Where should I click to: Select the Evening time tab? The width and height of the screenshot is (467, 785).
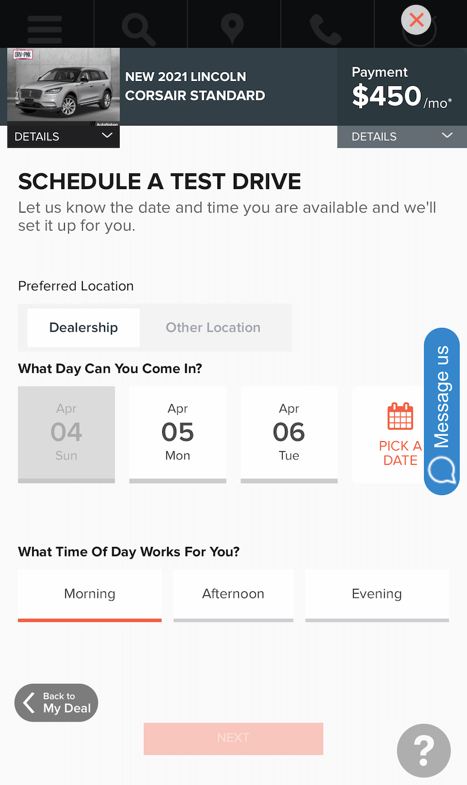[377, 594]
